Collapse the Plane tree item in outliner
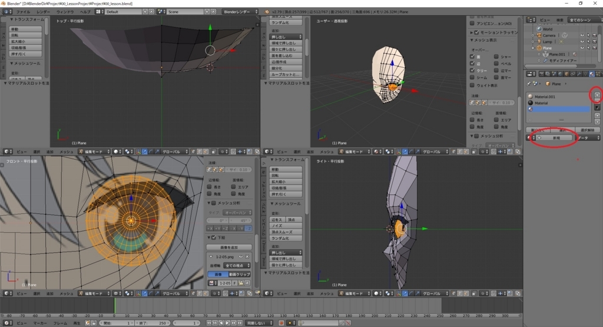 533,48
